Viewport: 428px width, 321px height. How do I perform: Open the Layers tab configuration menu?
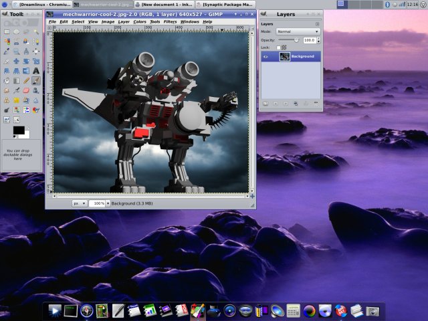coord(317,24)
